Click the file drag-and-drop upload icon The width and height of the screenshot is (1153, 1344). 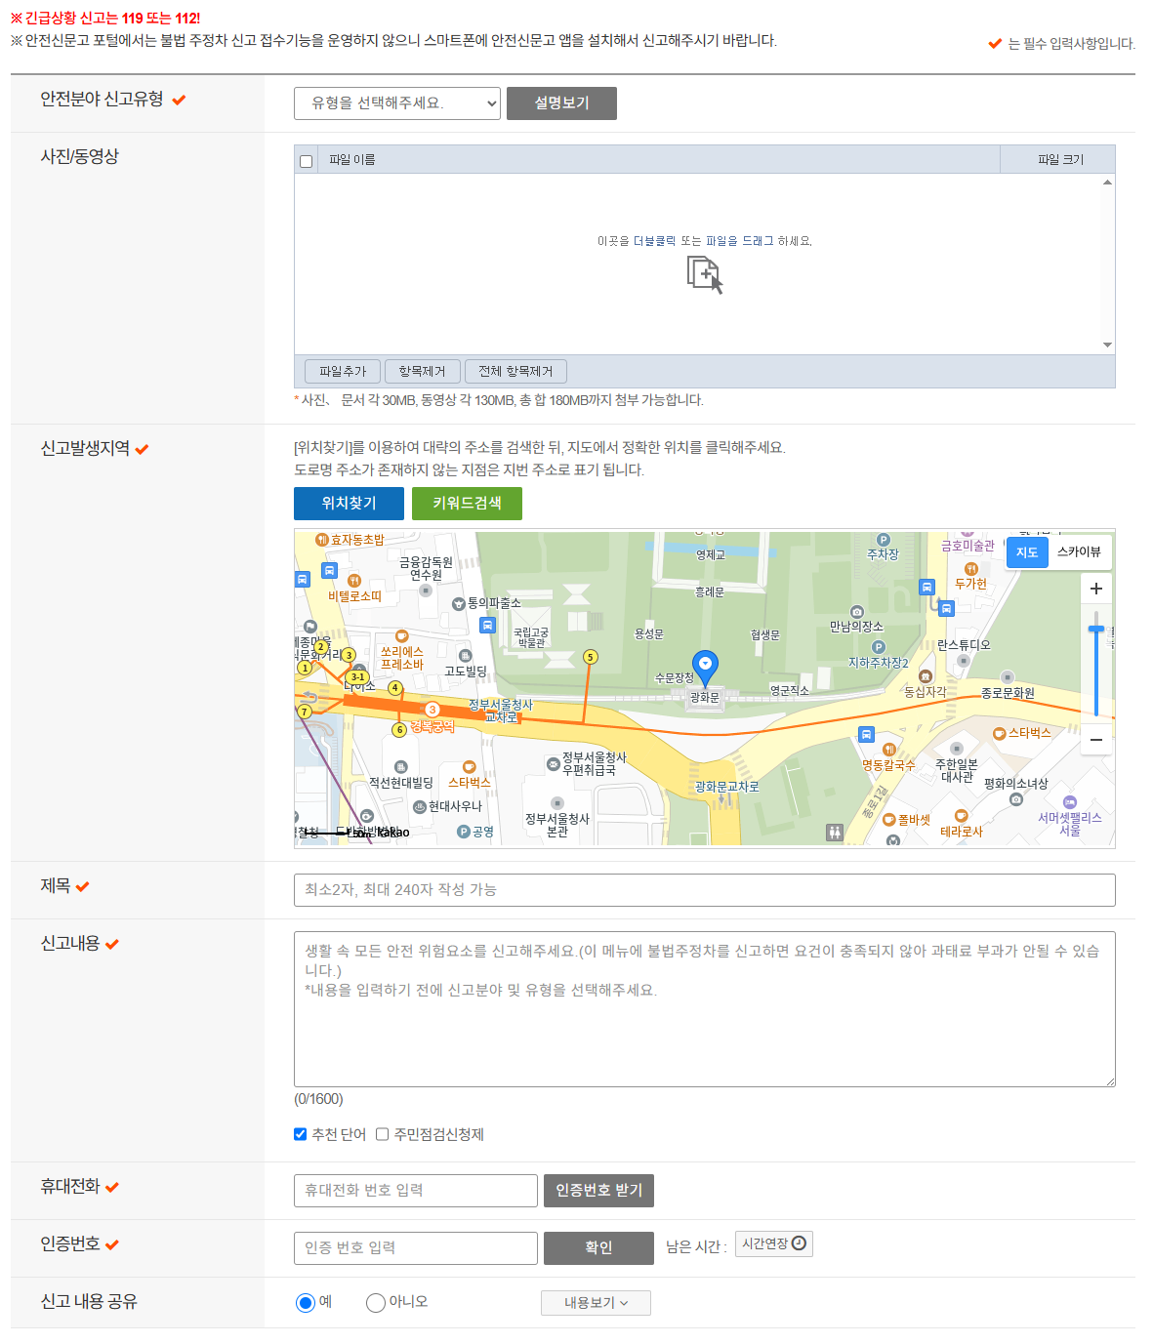coord(704,274)
